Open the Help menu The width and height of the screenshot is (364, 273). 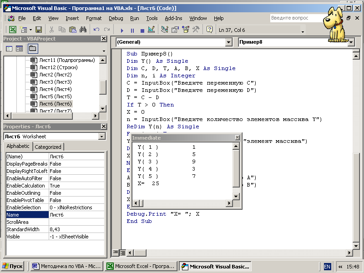[218, 18]
